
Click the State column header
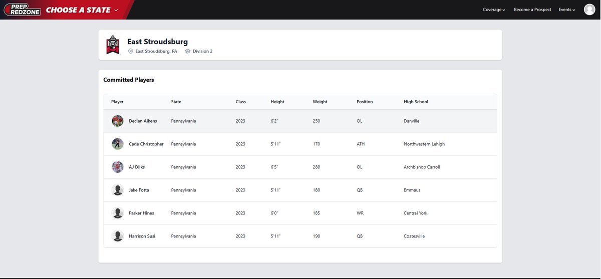click(x=176, y=102)
